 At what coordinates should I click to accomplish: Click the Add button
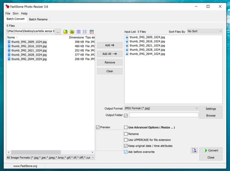click(x=110, y=45)
